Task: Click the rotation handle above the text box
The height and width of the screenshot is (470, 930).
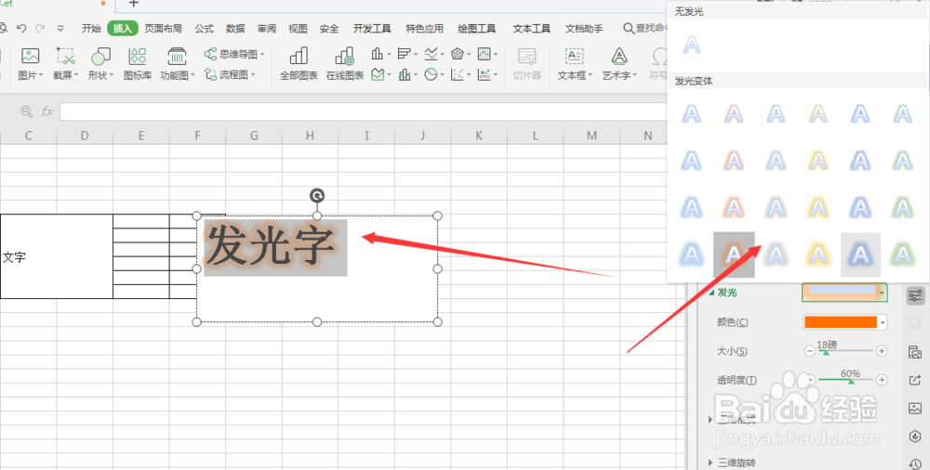Action: tap(317, 196)
